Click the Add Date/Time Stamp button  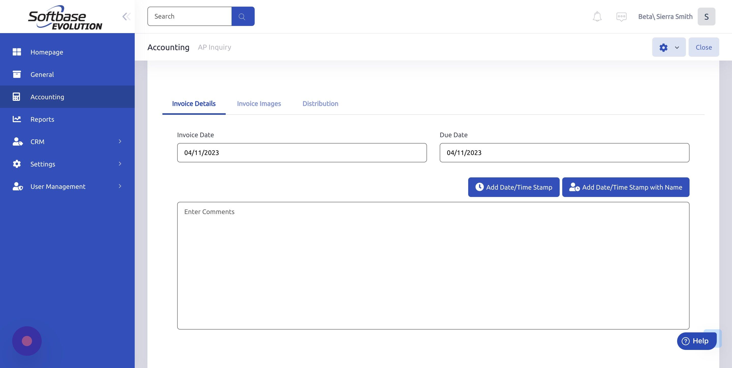[x=513, y=187]
